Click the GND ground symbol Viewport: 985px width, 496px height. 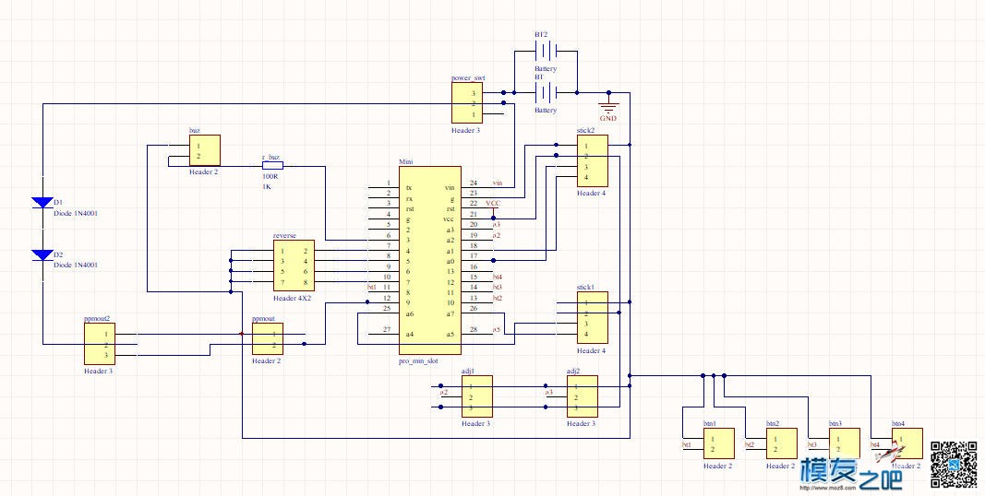pyautogui.click(x=608, y=109)
